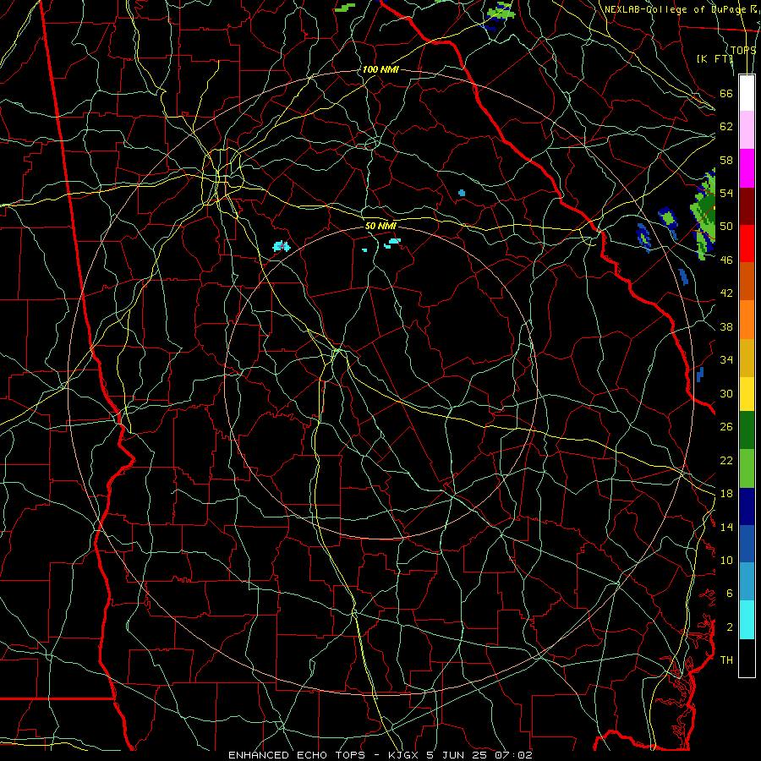Viewport: 761px width, 761px height.
Task: Click the legend value "66"
Action: point(726,93)
